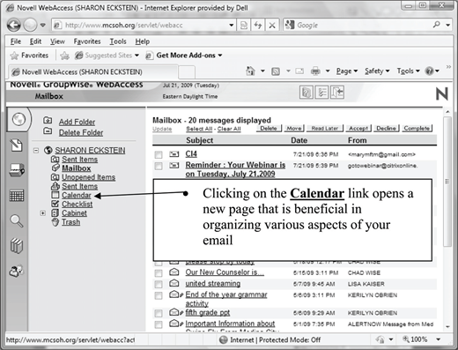
Task: Open the Help menu
Action: [143, 41]
